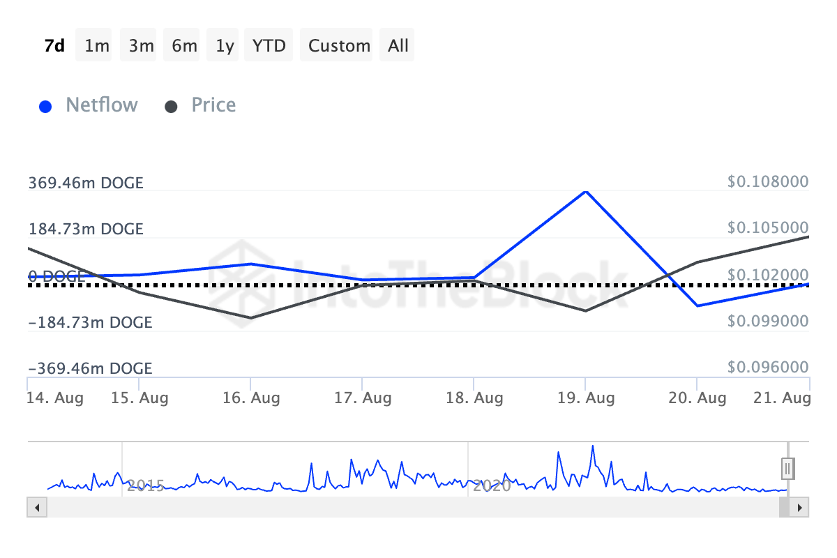Switch to the 1m range
This screenshot has width=837, height=558.
96,46
